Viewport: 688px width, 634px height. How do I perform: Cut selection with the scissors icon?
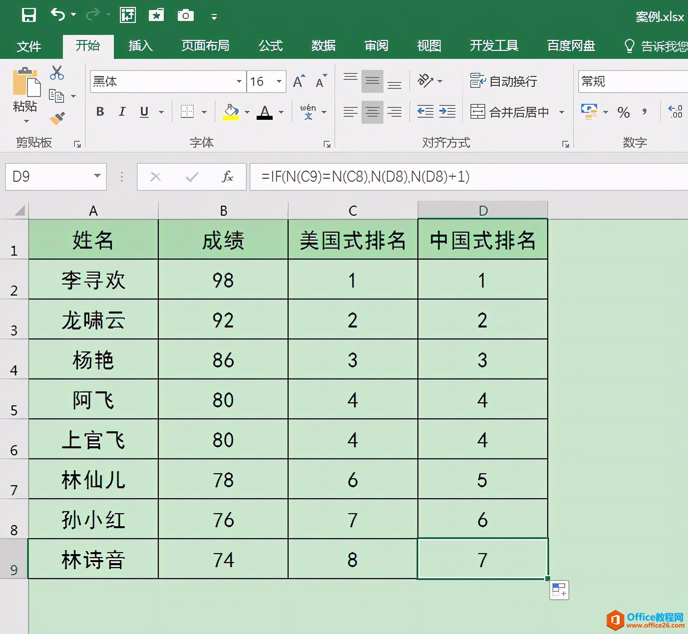click(57, 73)
